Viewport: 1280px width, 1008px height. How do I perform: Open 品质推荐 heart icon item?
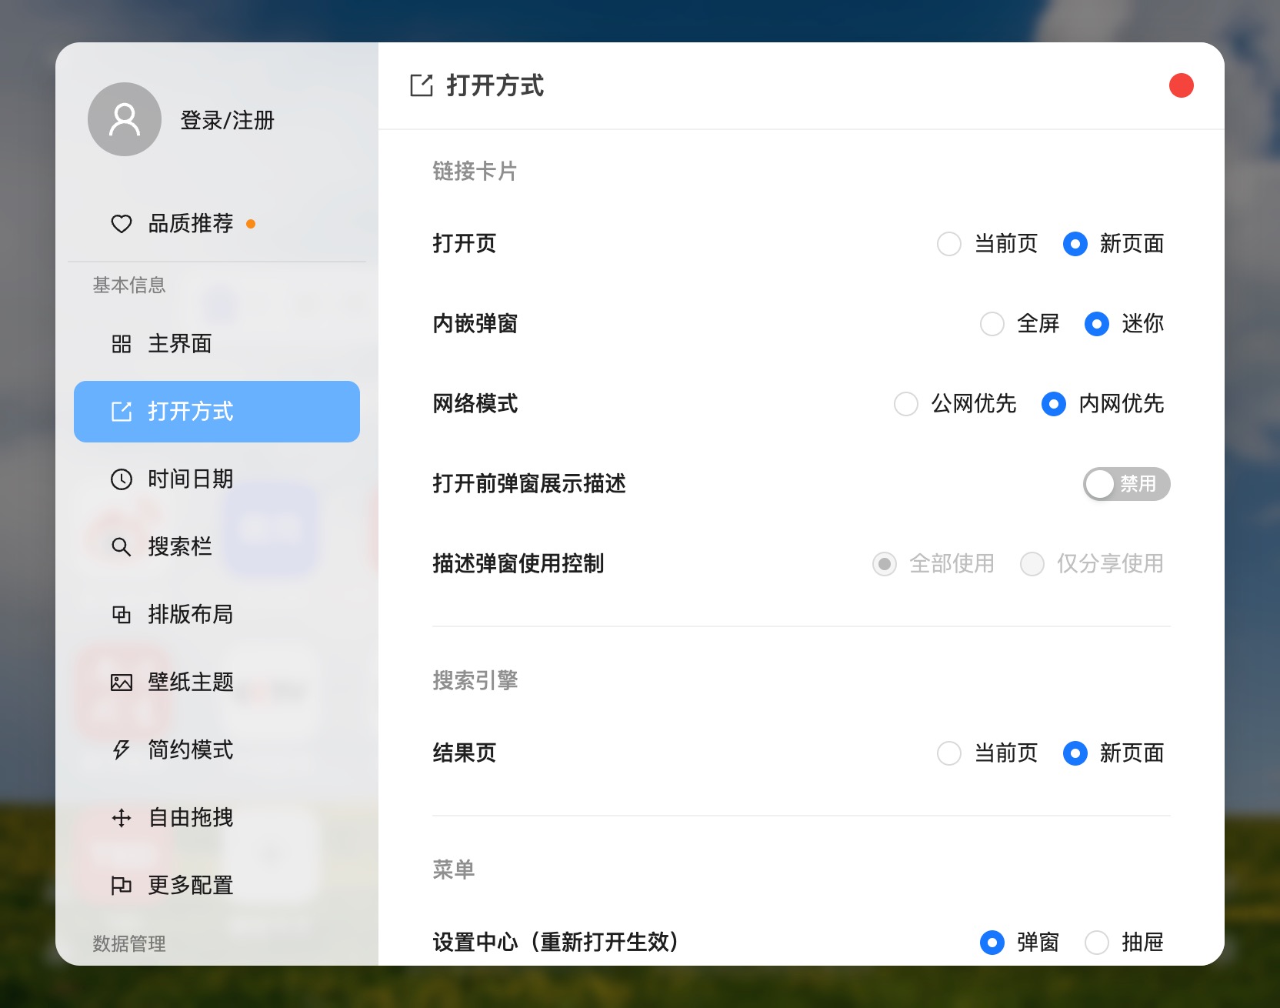click(x=122, y=224)
